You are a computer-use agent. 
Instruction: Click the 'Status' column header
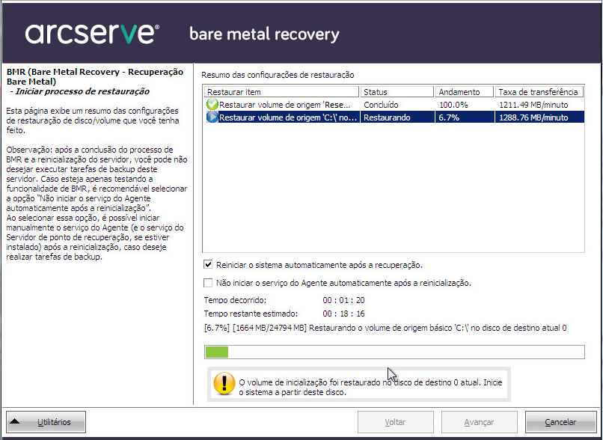[x=397, y=92]
